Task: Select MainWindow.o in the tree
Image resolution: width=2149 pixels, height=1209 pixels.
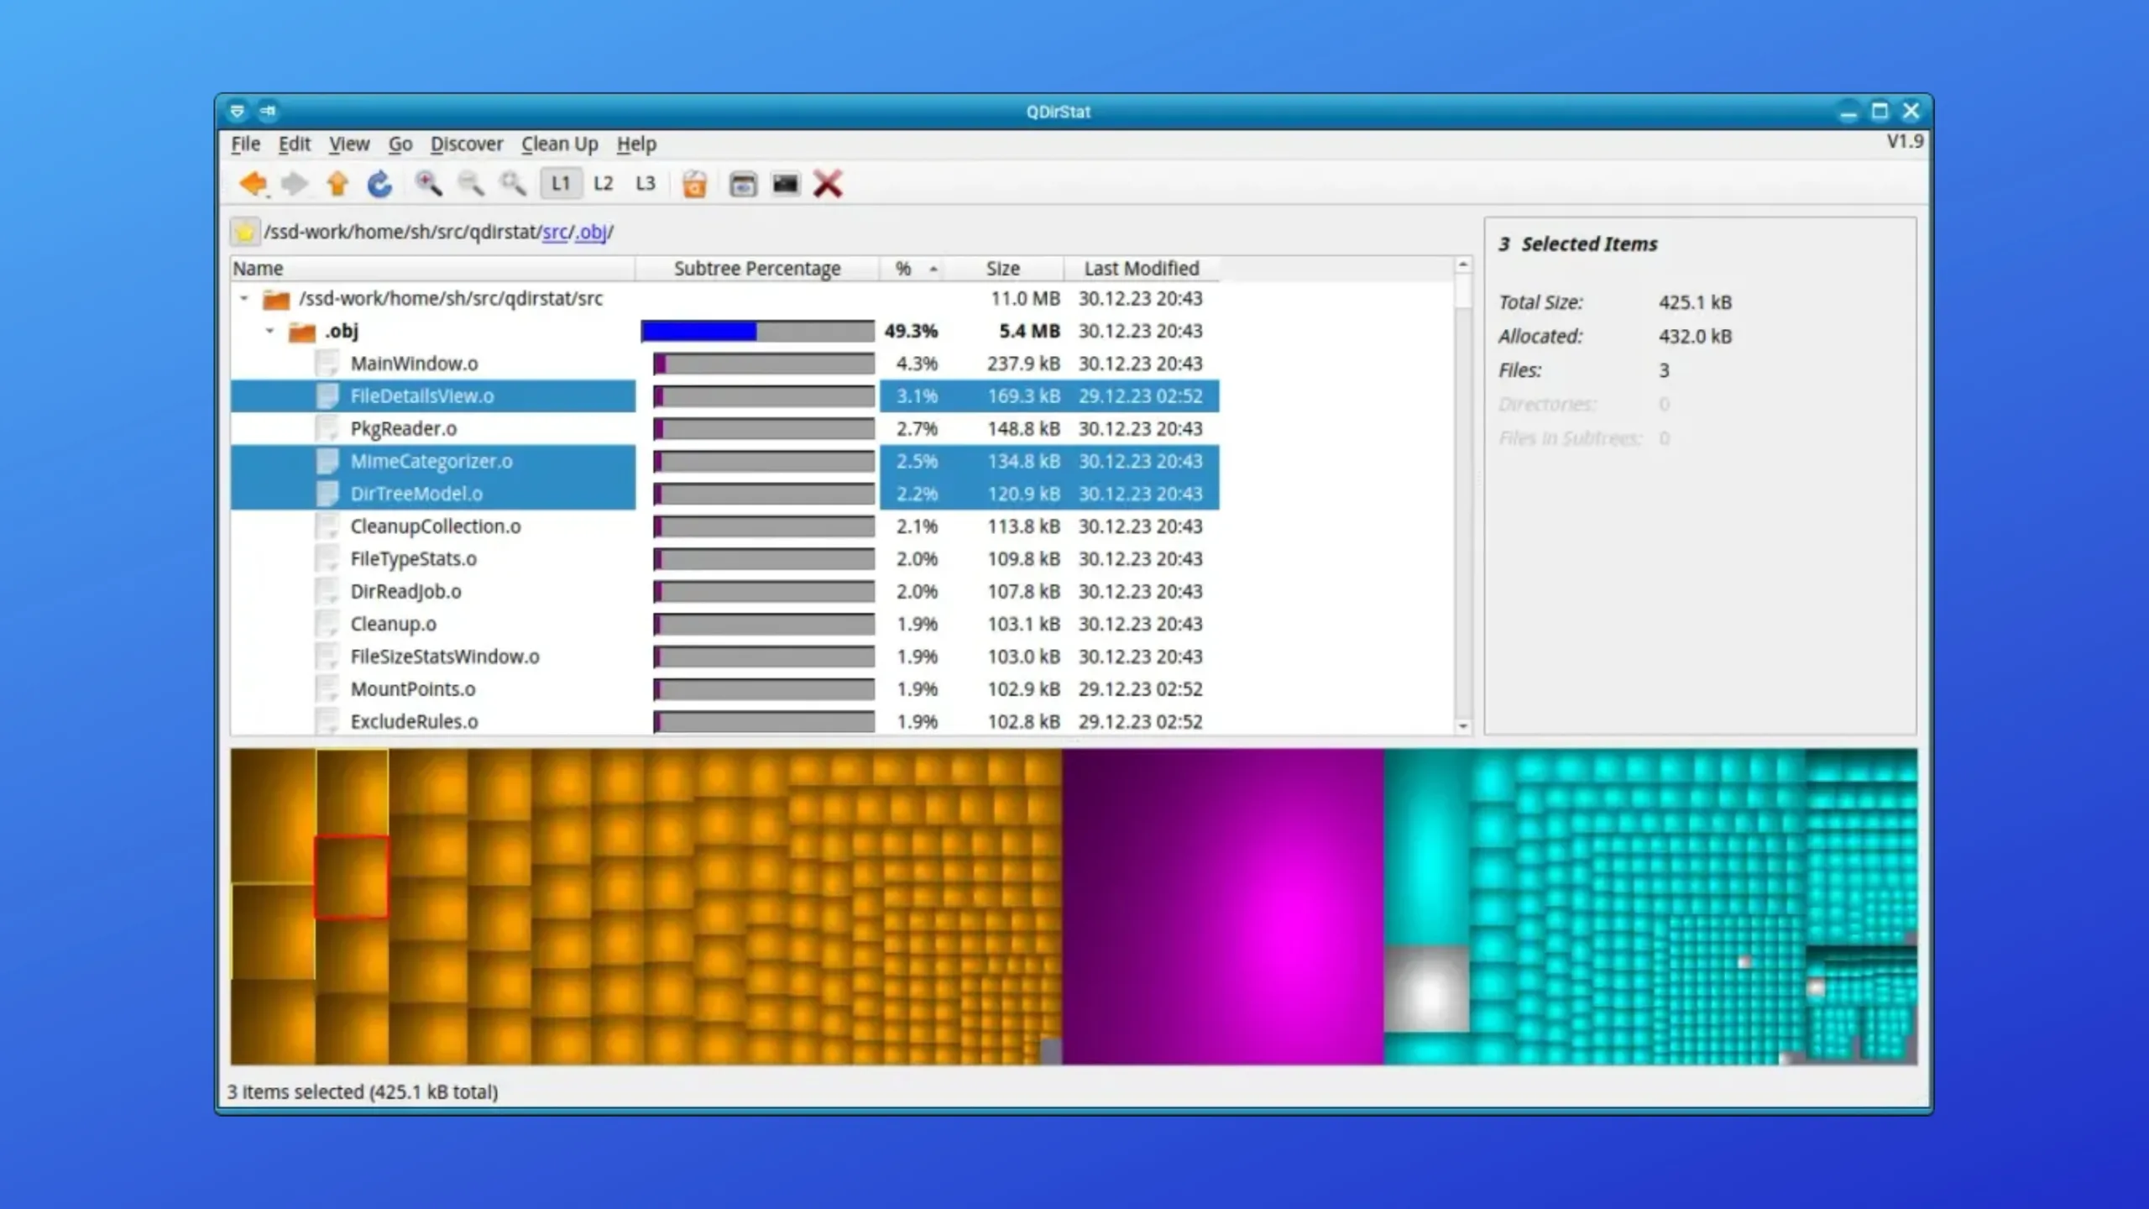Action: tap(414, 364)
